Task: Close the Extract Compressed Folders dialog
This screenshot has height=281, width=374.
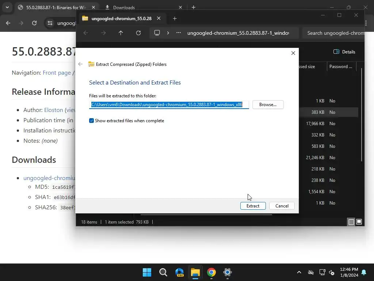Action: pyautogui.click(x=293, y=53)
